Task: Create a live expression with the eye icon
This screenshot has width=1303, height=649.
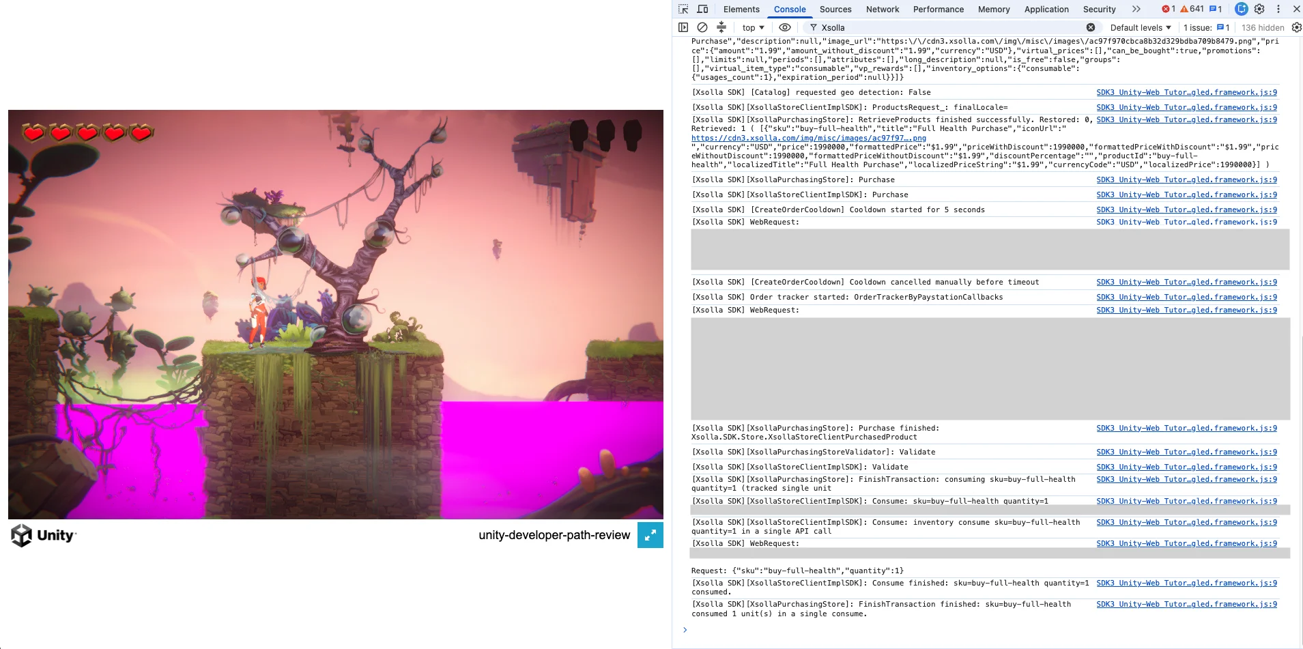Action: (x=785, y=27)
